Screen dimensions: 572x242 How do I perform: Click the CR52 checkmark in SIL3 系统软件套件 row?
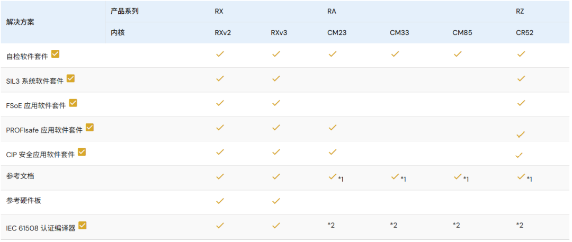[x=521, y=78]
